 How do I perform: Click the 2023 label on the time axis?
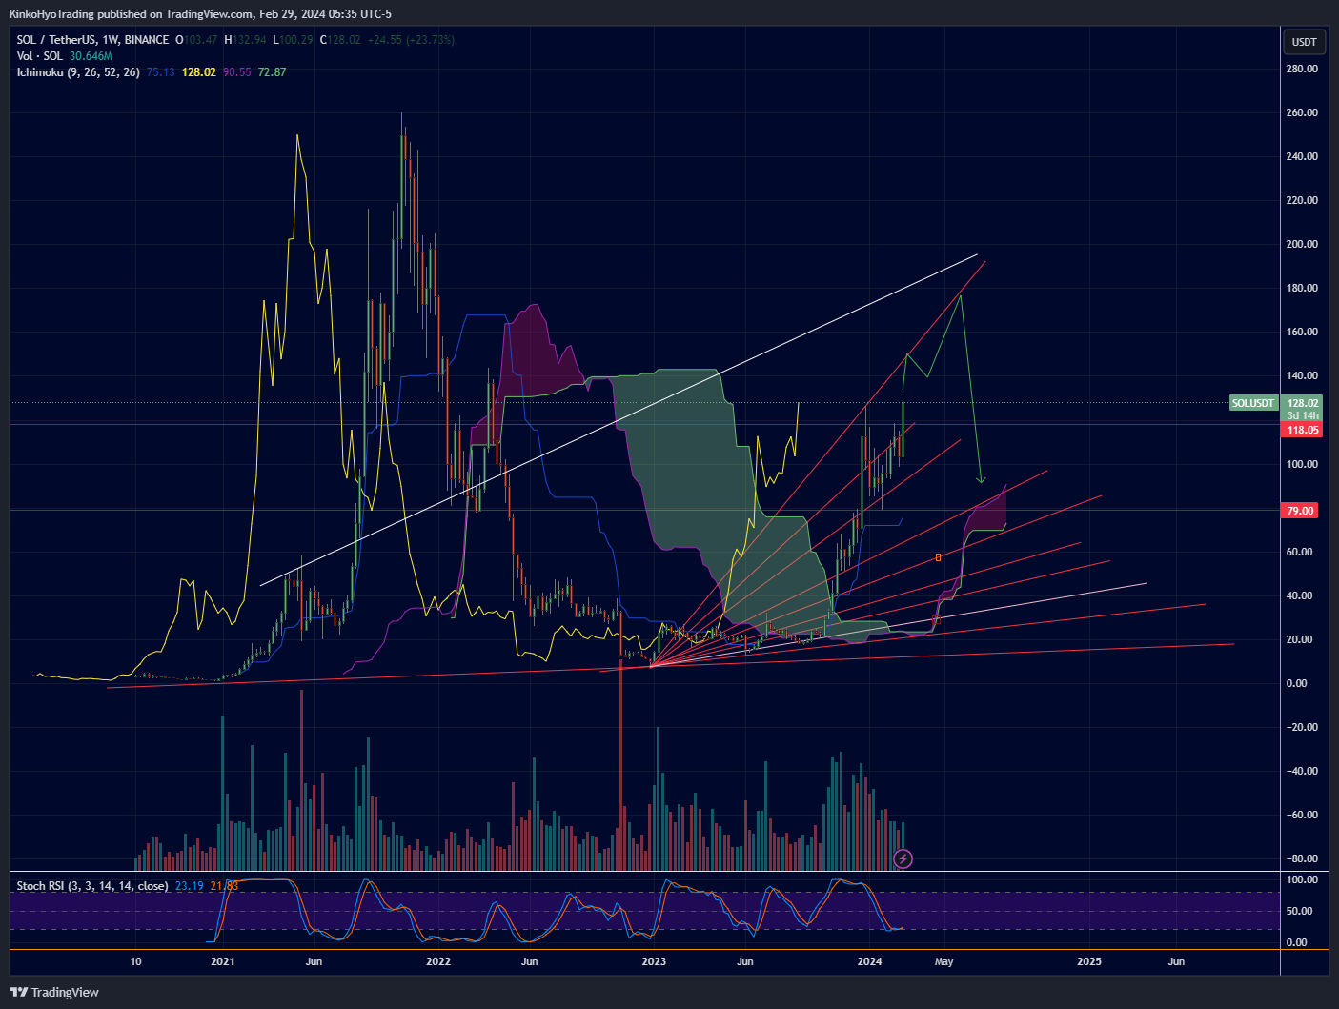coord(654,961)
